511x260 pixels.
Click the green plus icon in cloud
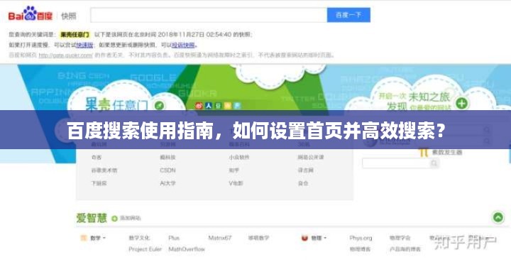[461, 104]
